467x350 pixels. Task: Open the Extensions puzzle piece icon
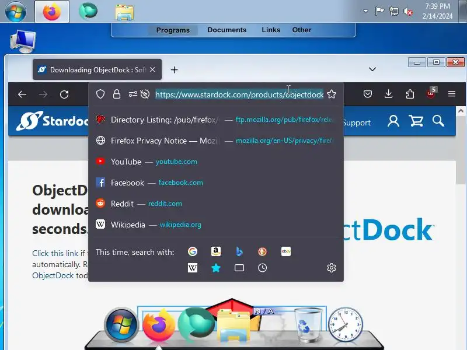(x=410, y=94)
